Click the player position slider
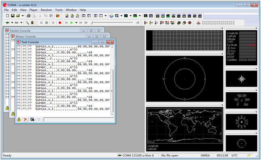Viewport: 261px width, 160px height. [92, 23]
